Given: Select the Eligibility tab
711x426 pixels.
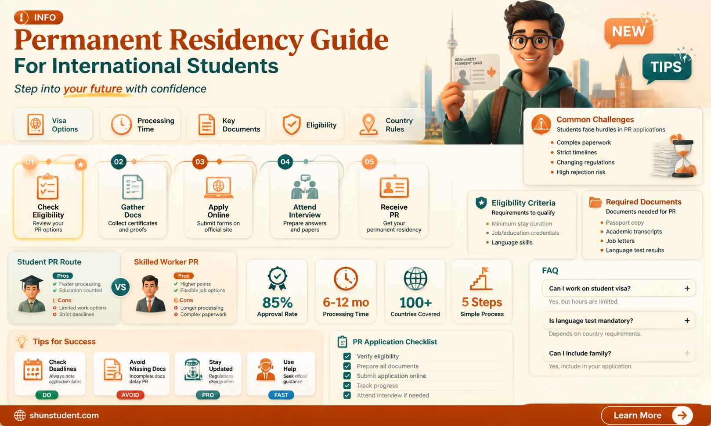Looking at the screenshot, I should pyautogui.click(x=308, y=125).
